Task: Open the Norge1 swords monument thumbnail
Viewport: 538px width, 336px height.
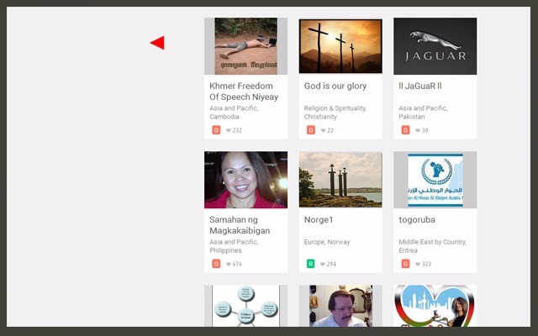Action: [x=340, y=180]
